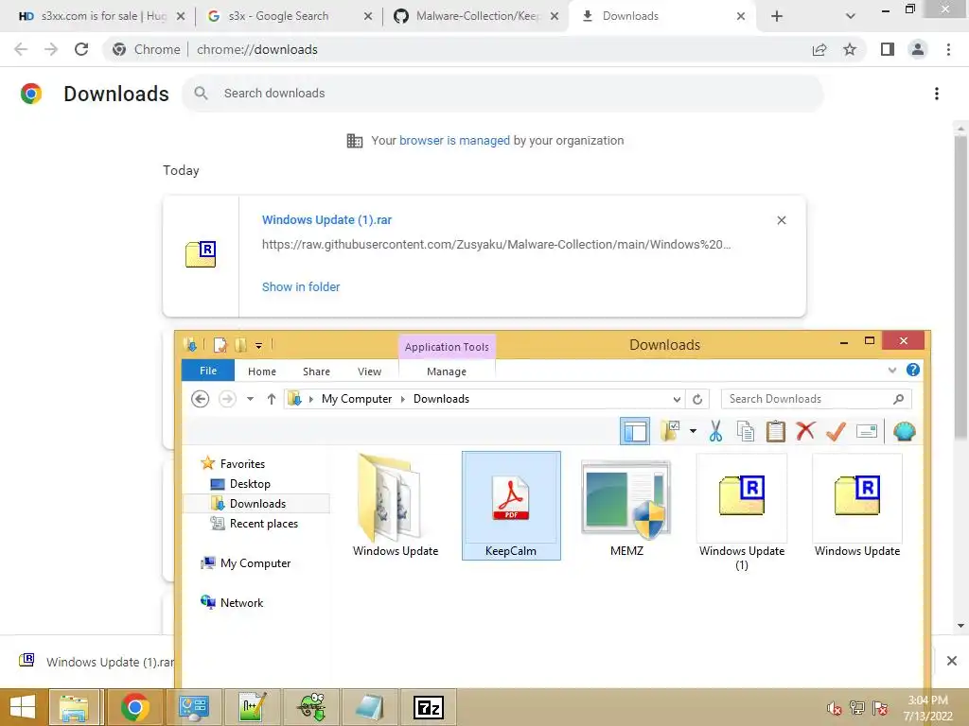
Task: Expand the arrow next to the folder options icon
Action: click(x=693, y=431)
